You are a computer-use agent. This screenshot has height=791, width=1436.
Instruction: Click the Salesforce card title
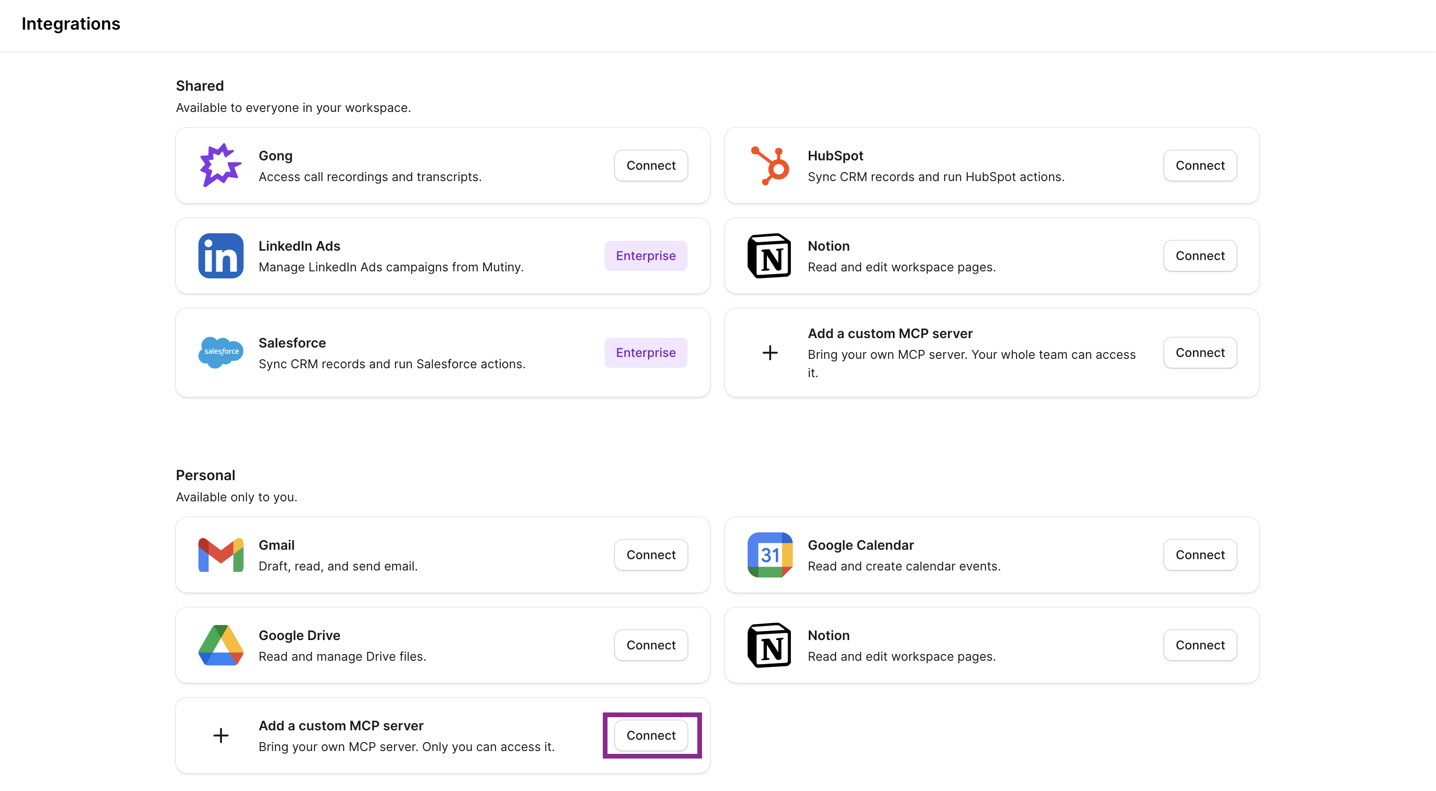(x=292, y=343)
